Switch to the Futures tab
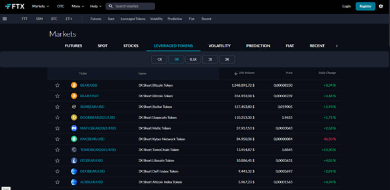Viewport: 390px width, 190px height. 74,46
